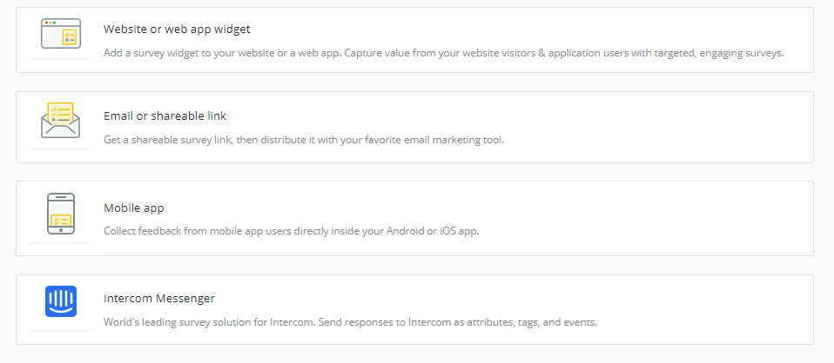Click shadow line beneath the Intercom icon
Screen dimensions: 834x363
(61, 331)
